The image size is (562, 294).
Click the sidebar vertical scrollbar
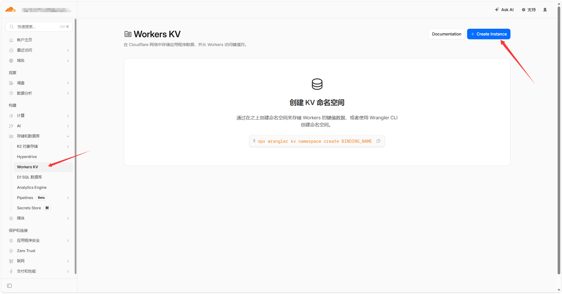(76, 146)
